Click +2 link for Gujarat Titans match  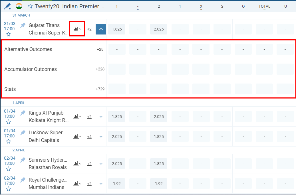point(89,29)
